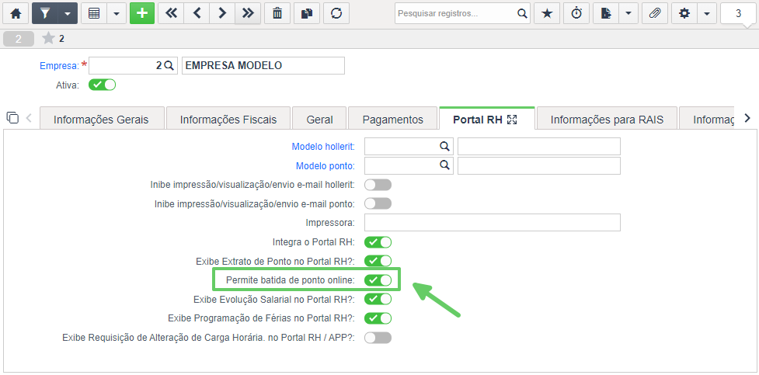This screenshot has height=375, width=759.
Task: Open the timer stopwatch icon
Action: tap(576, 13)
